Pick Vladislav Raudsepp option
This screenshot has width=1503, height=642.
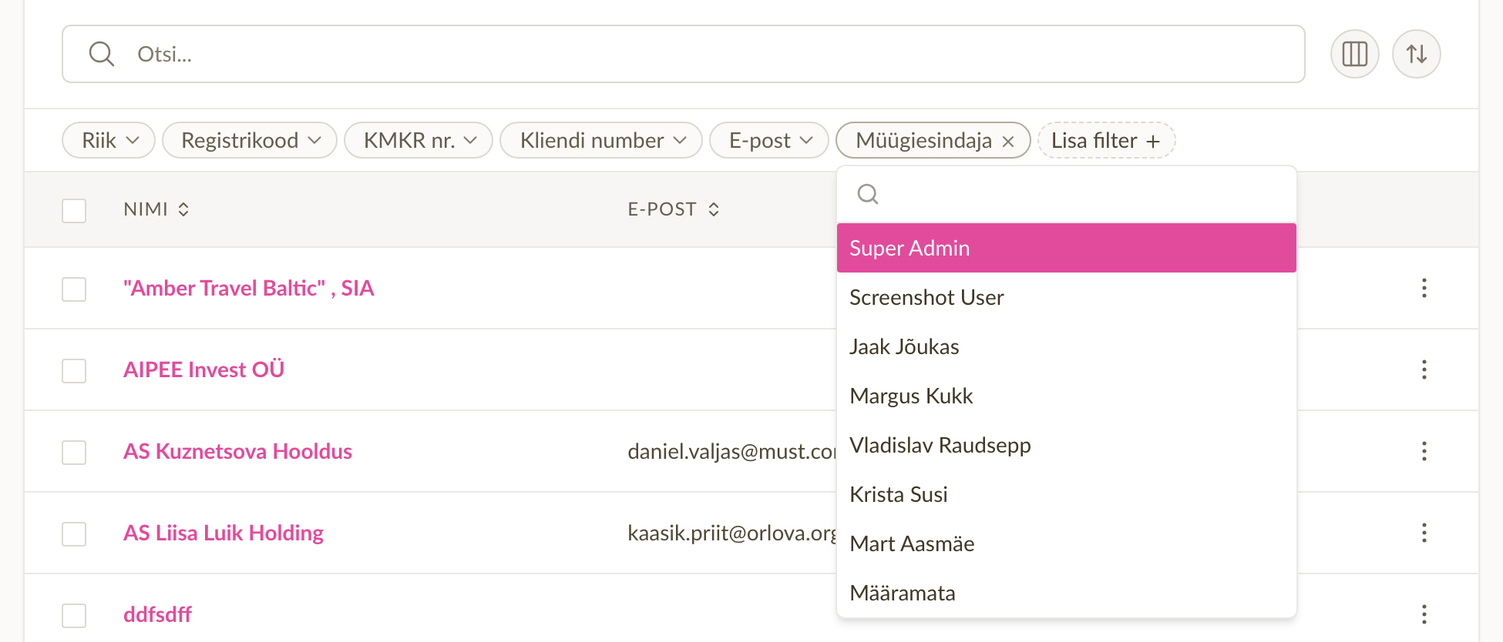click(1067, 445)
